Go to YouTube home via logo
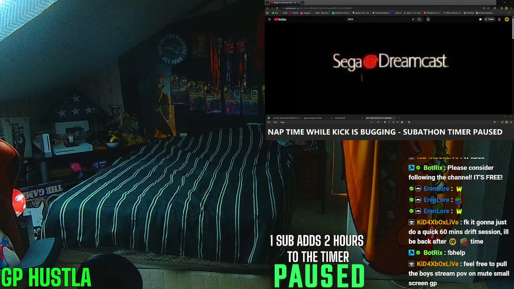This screenshot has width=514, height=289. [280, 19]
